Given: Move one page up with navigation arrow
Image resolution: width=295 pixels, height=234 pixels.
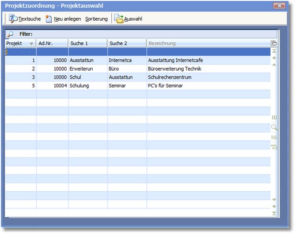Looking at the screenshot, I should [274, 58].
